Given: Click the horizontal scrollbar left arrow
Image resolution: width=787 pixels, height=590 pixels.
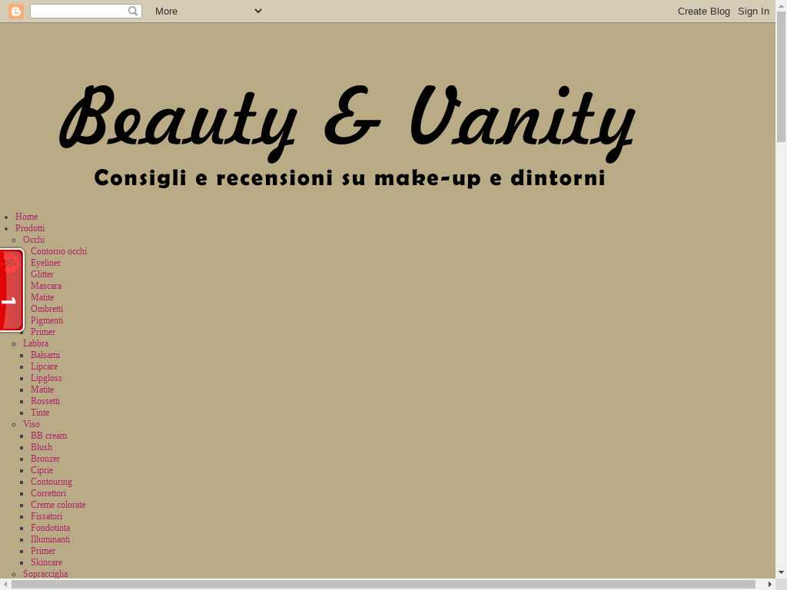Looking at the screenshot, I should pyautogui.click(x=5, y=585).
